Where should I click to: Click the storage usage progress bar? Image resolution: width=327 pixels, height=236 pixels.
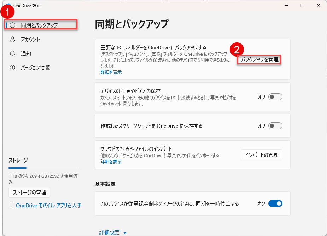[x=43, y=168]
